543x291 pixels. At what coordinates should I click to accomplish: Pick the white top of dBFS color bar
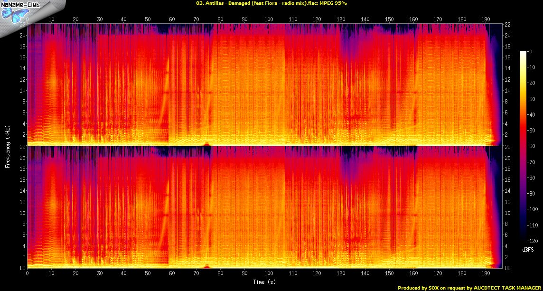tap(523, 53)
